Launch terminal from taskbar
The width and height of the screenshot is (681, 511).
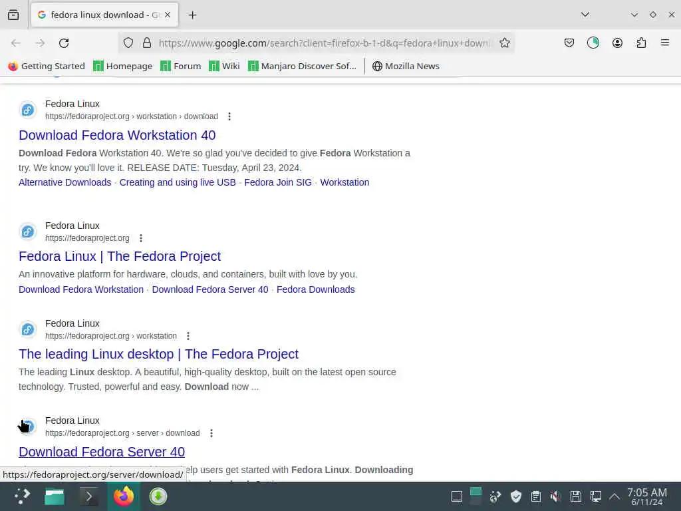pyautogui.click(x=88, y=496)
